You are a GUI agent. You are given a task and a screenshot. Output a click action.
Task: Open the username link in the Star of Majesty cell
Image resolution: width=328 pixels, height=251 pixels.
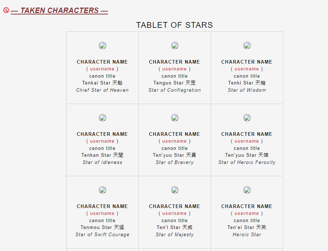[x=174, y=213]
